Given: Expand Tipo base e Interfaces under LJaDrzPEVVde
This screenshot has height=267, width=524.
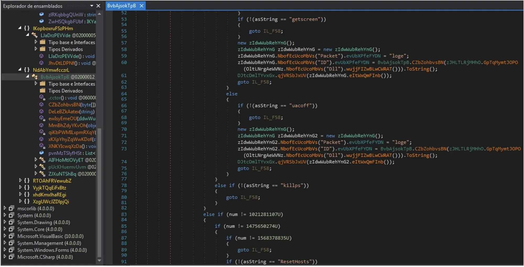Looking at the screenshot, I should [x=36, y=42].
